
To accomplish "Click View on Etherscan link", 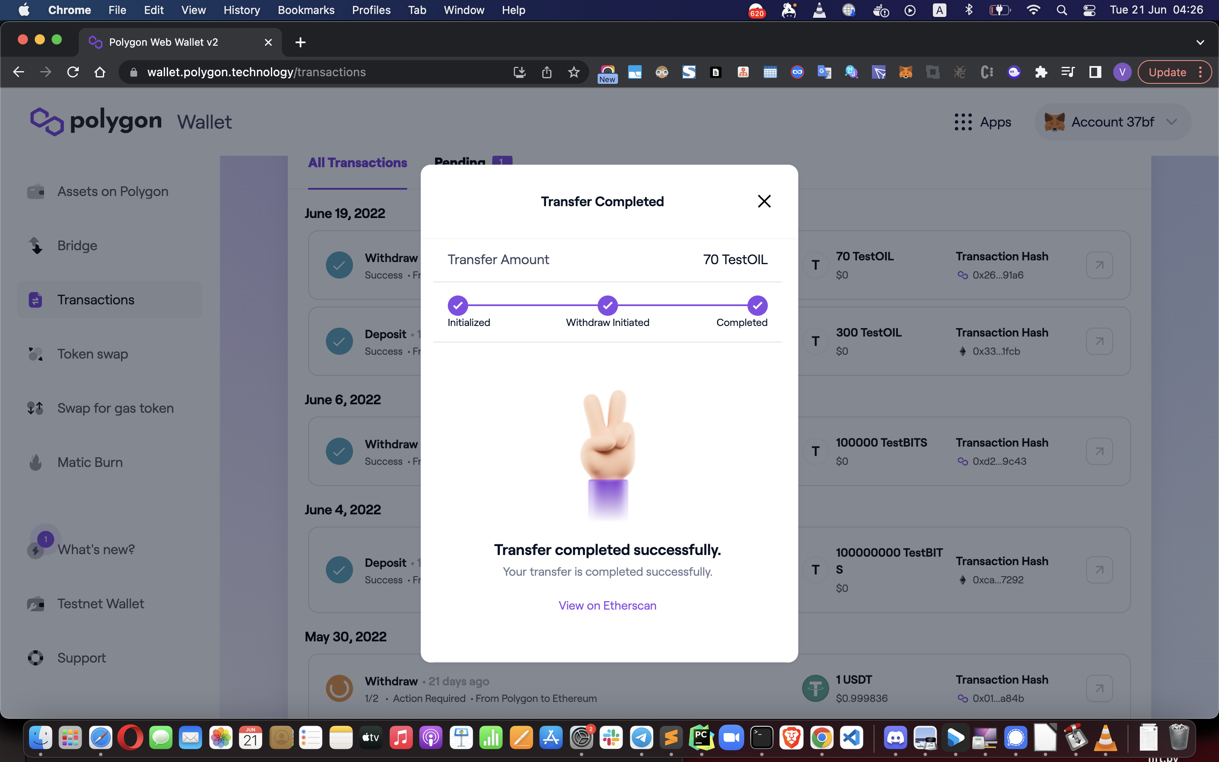I will [607, 605].
